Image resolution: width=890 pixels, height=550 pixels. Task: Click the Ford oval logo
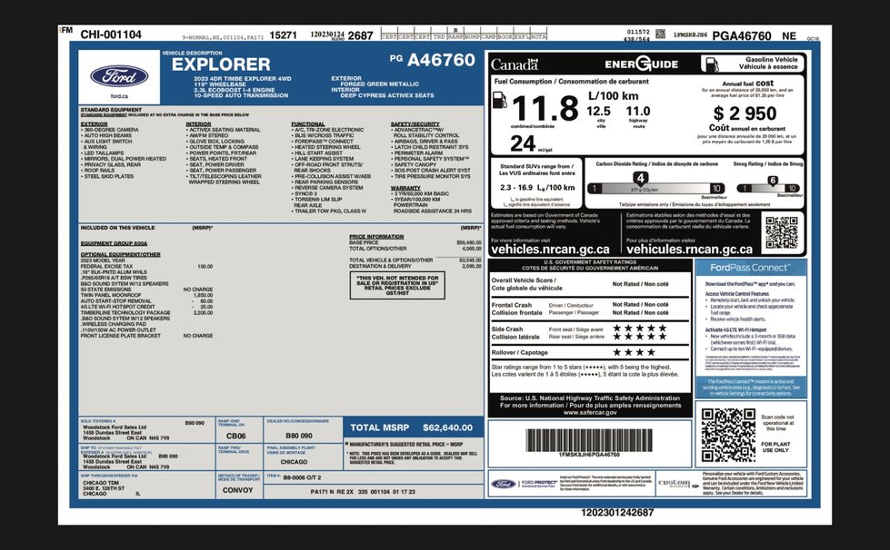click(119, 76)
